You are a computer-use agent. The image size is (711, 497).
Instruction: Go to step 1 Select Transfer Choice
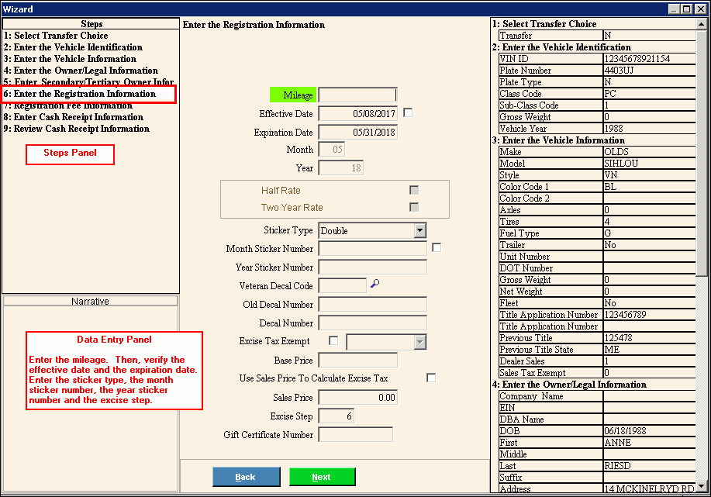(56, 36)
